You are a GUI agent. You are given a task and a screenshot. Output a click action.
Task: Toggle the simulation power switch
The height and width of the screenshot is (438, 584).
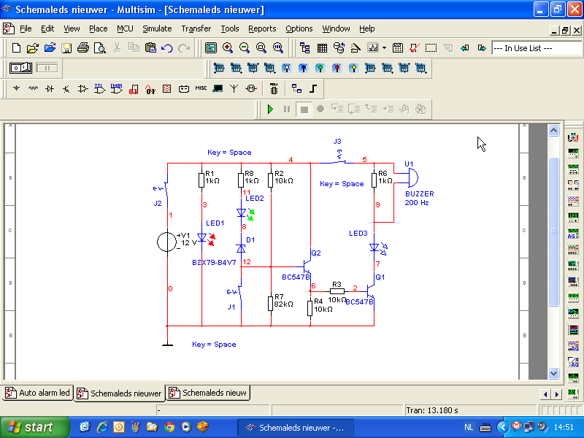[x=20, y=68]
